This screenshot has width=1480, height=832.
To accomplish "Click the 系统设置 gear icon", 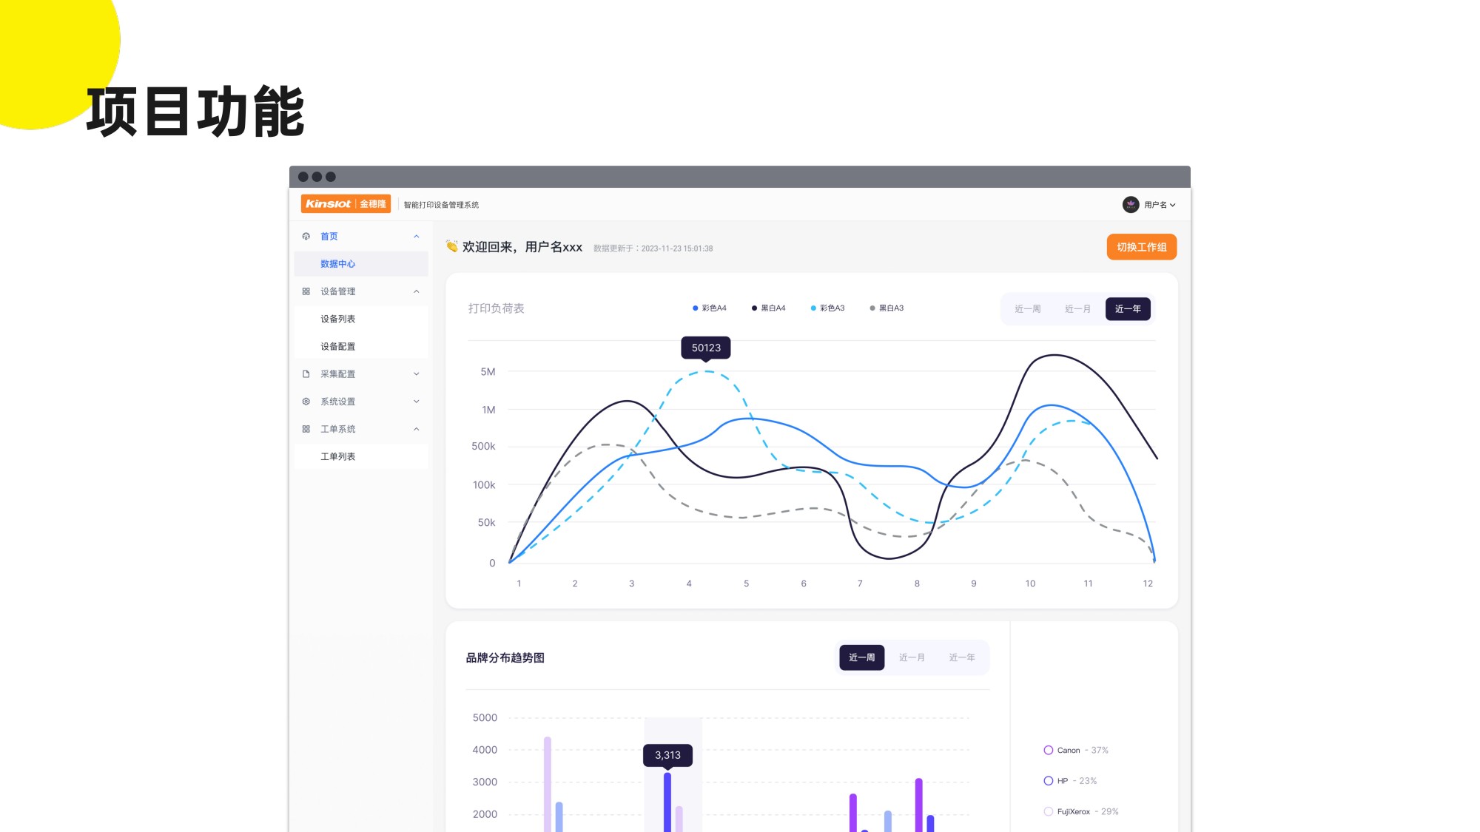I will (306, 402).
